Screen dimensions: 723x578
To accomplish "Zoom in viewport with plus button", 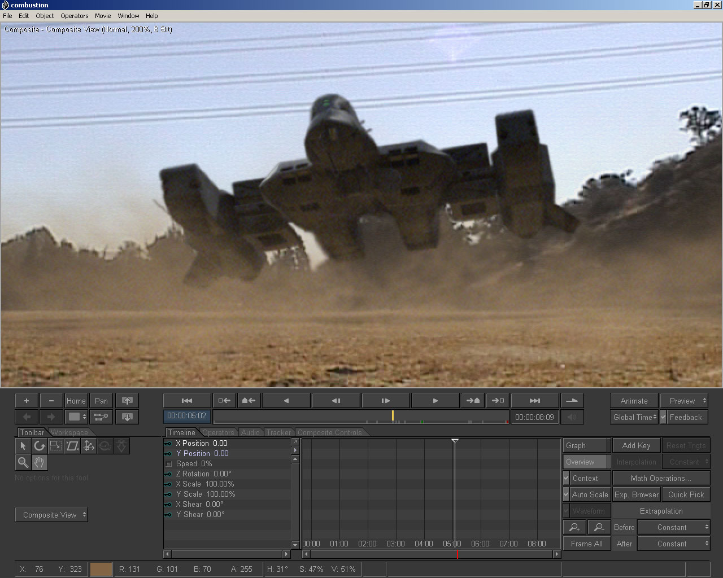I will (x=27, y=401).
